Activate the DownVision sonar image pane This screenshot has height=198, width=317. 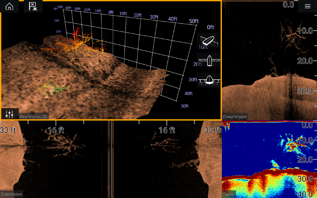point(261,65)
